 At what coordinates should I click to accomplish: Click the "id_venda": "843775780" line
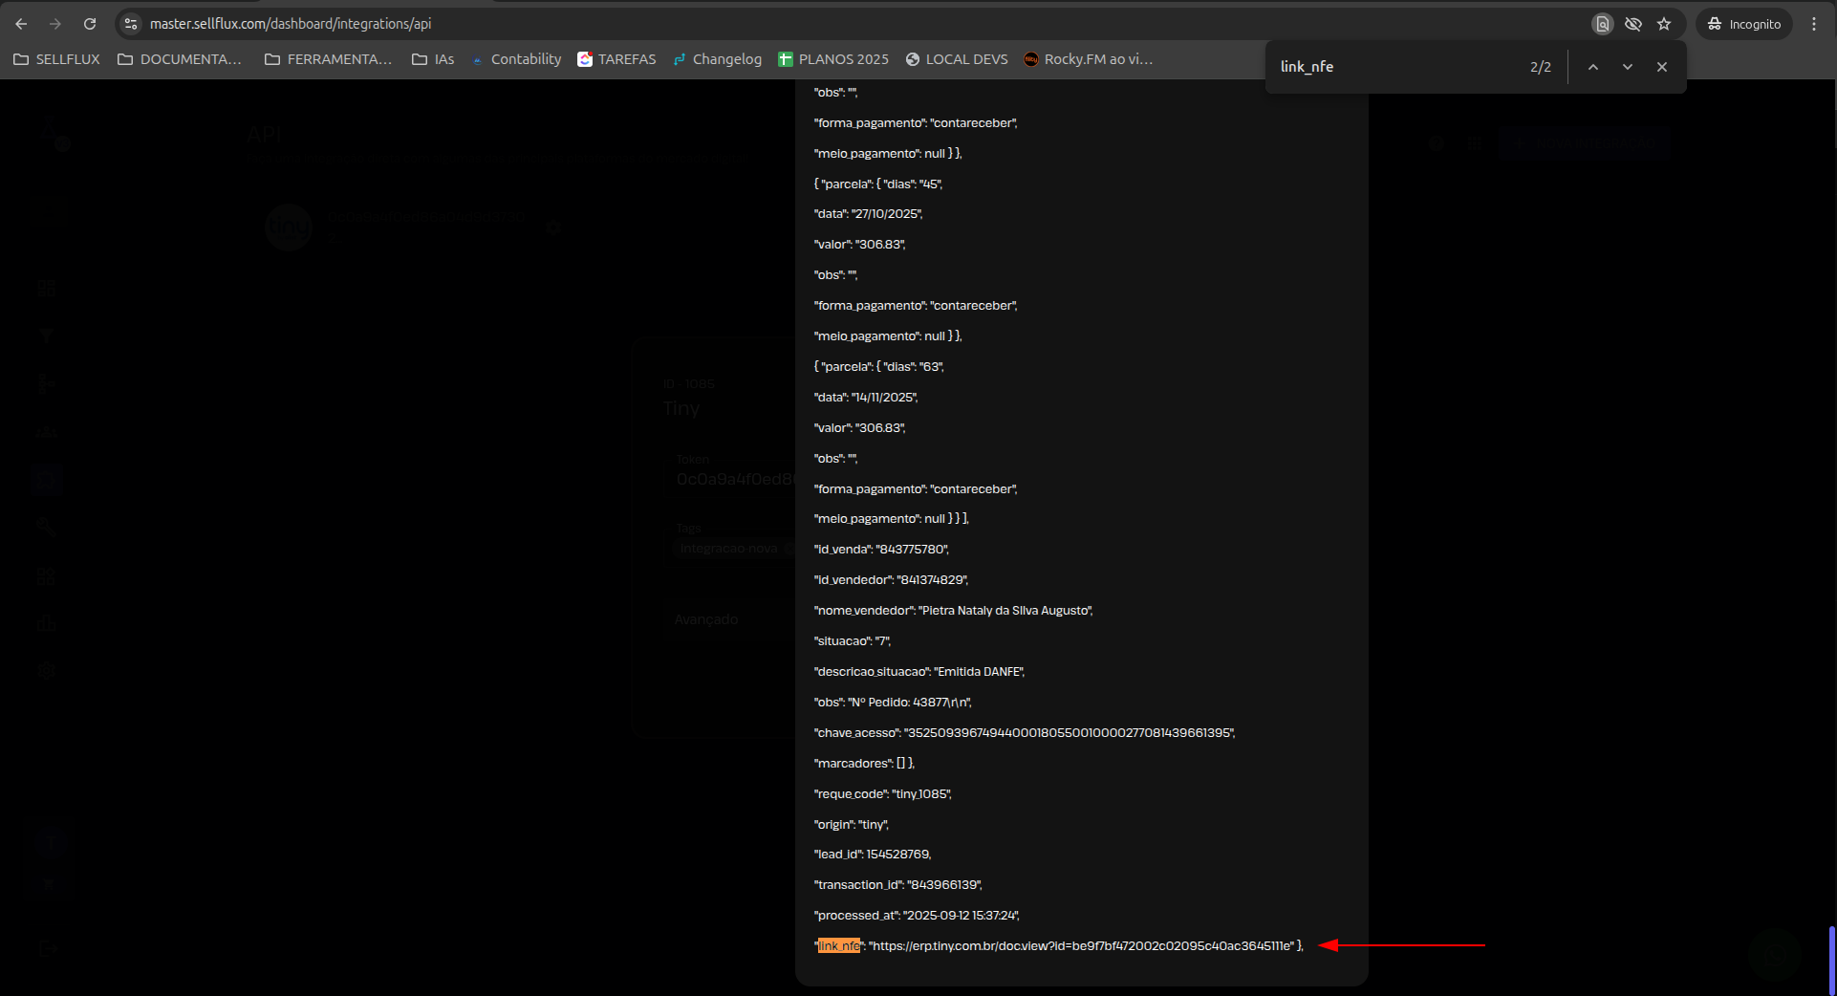(881, 550)
